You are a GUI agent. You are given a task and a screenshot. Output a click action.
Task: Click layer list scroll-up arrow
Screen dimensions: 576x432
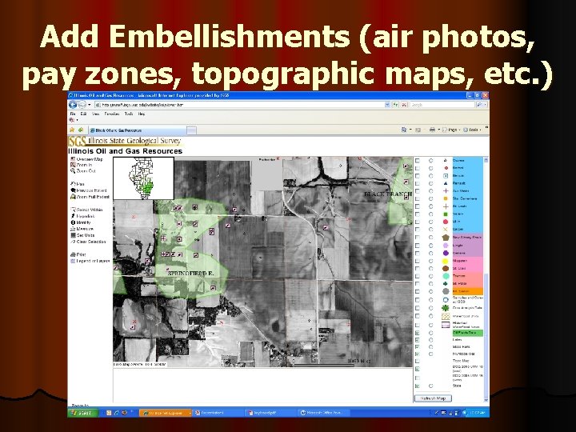(x=486, y=160)
